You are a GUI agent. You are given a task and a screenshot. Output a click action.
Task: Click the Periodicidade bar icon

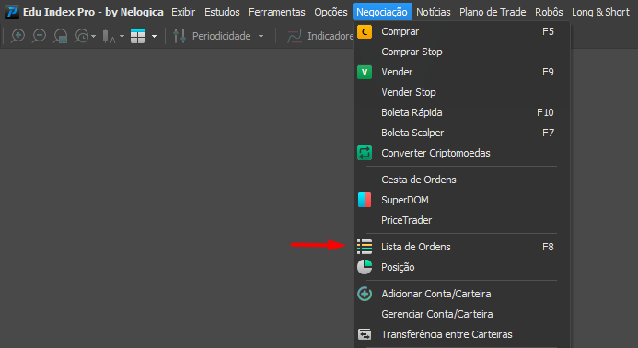[180, 36]
